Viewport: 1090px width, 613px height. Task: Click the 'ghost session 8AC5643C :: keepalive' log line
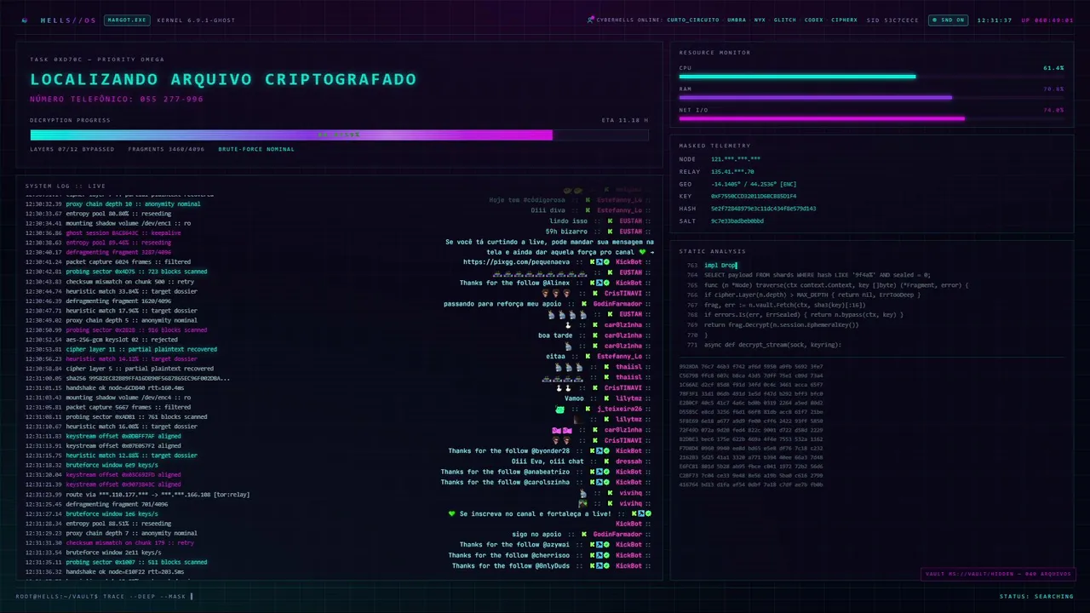(x=102, y=232)
